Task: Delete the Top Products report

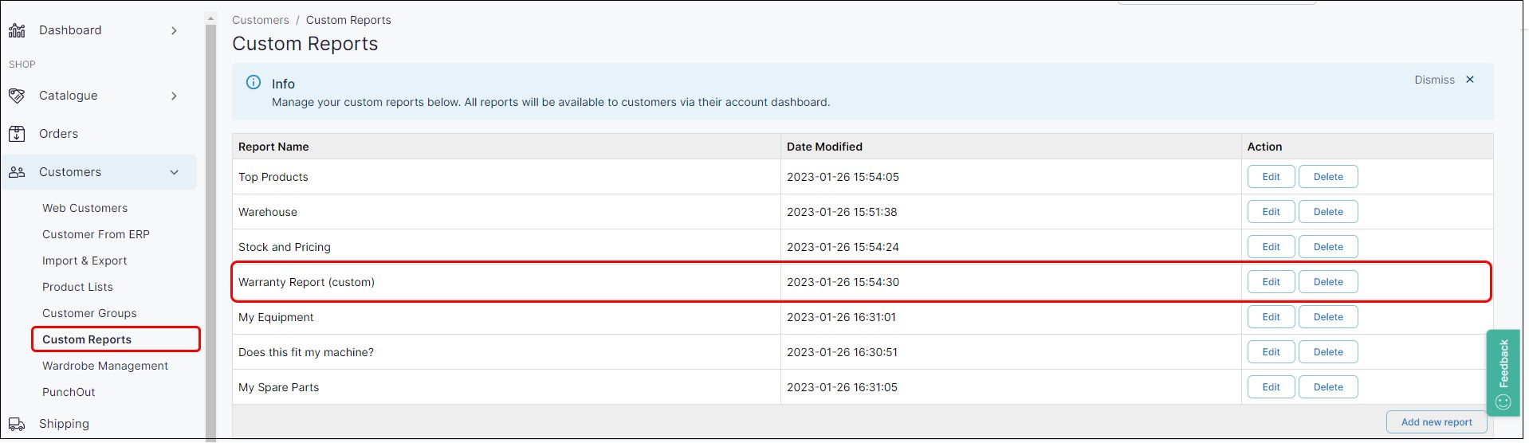Action: (1328, 177)
